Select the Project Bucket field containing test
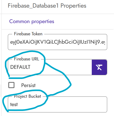The image size is (114, 116). (57, 104)
